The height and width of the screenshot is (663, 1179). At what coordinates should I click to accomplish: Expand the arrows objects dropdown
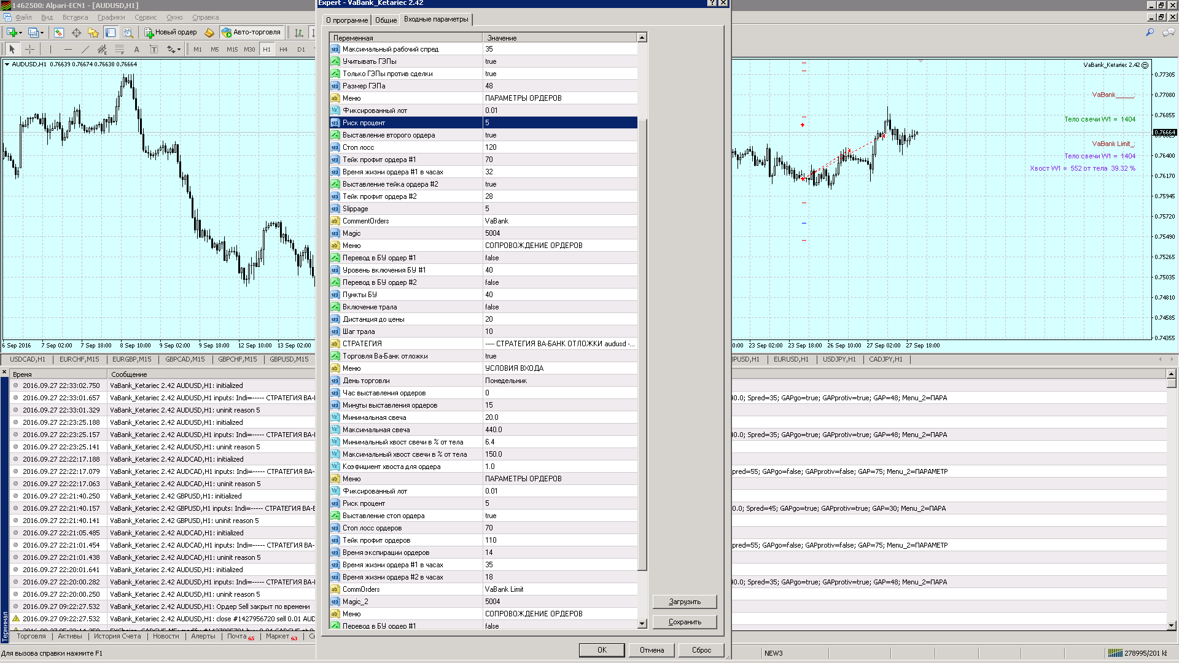point(179,49)
